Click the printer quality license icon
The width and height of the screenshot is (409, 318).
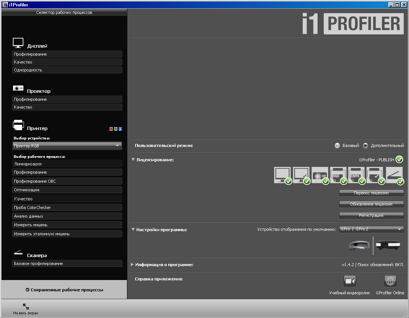(375, 176)
